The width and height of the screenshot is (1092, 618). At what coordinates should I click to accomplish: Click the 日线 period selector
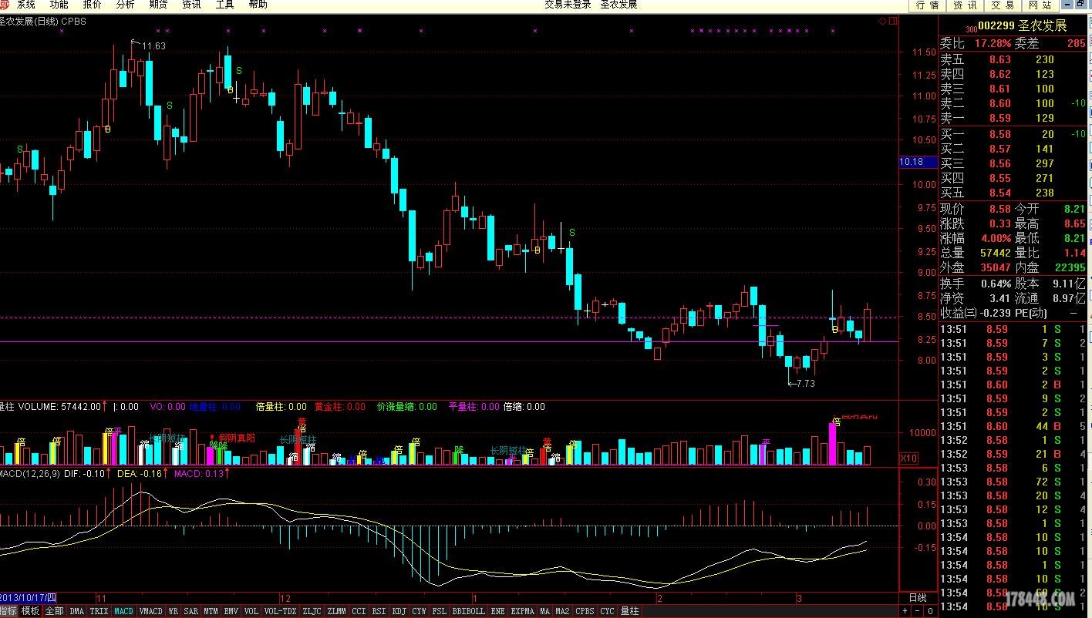tap(918, 598)
